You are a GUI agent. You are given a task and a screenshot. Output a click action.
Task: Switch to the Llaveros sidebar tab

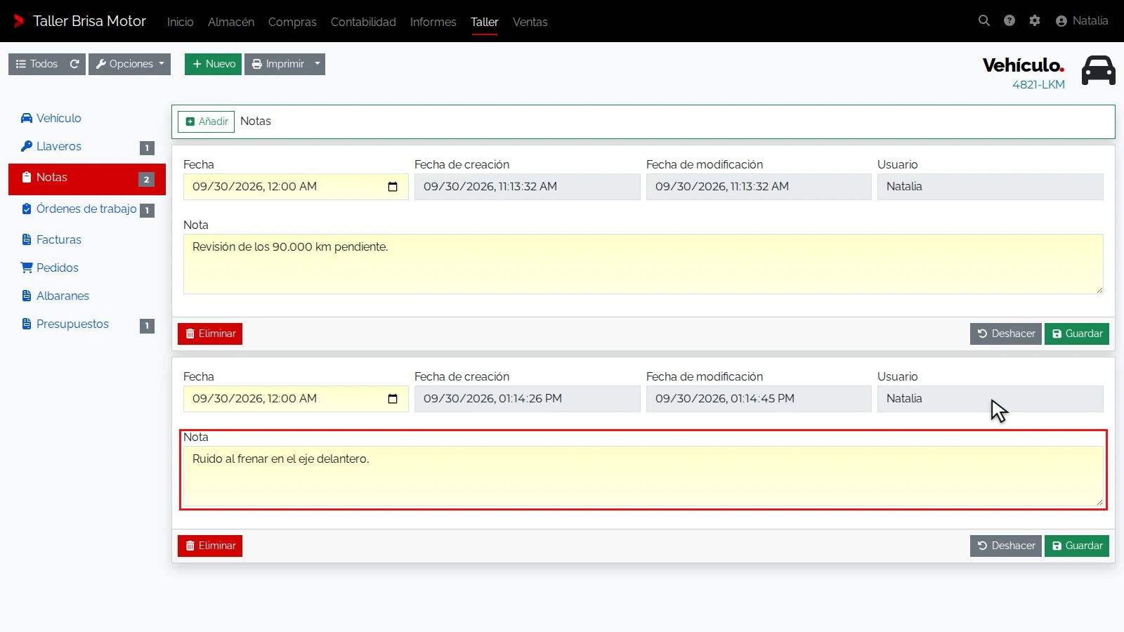(x=87, y=147)
